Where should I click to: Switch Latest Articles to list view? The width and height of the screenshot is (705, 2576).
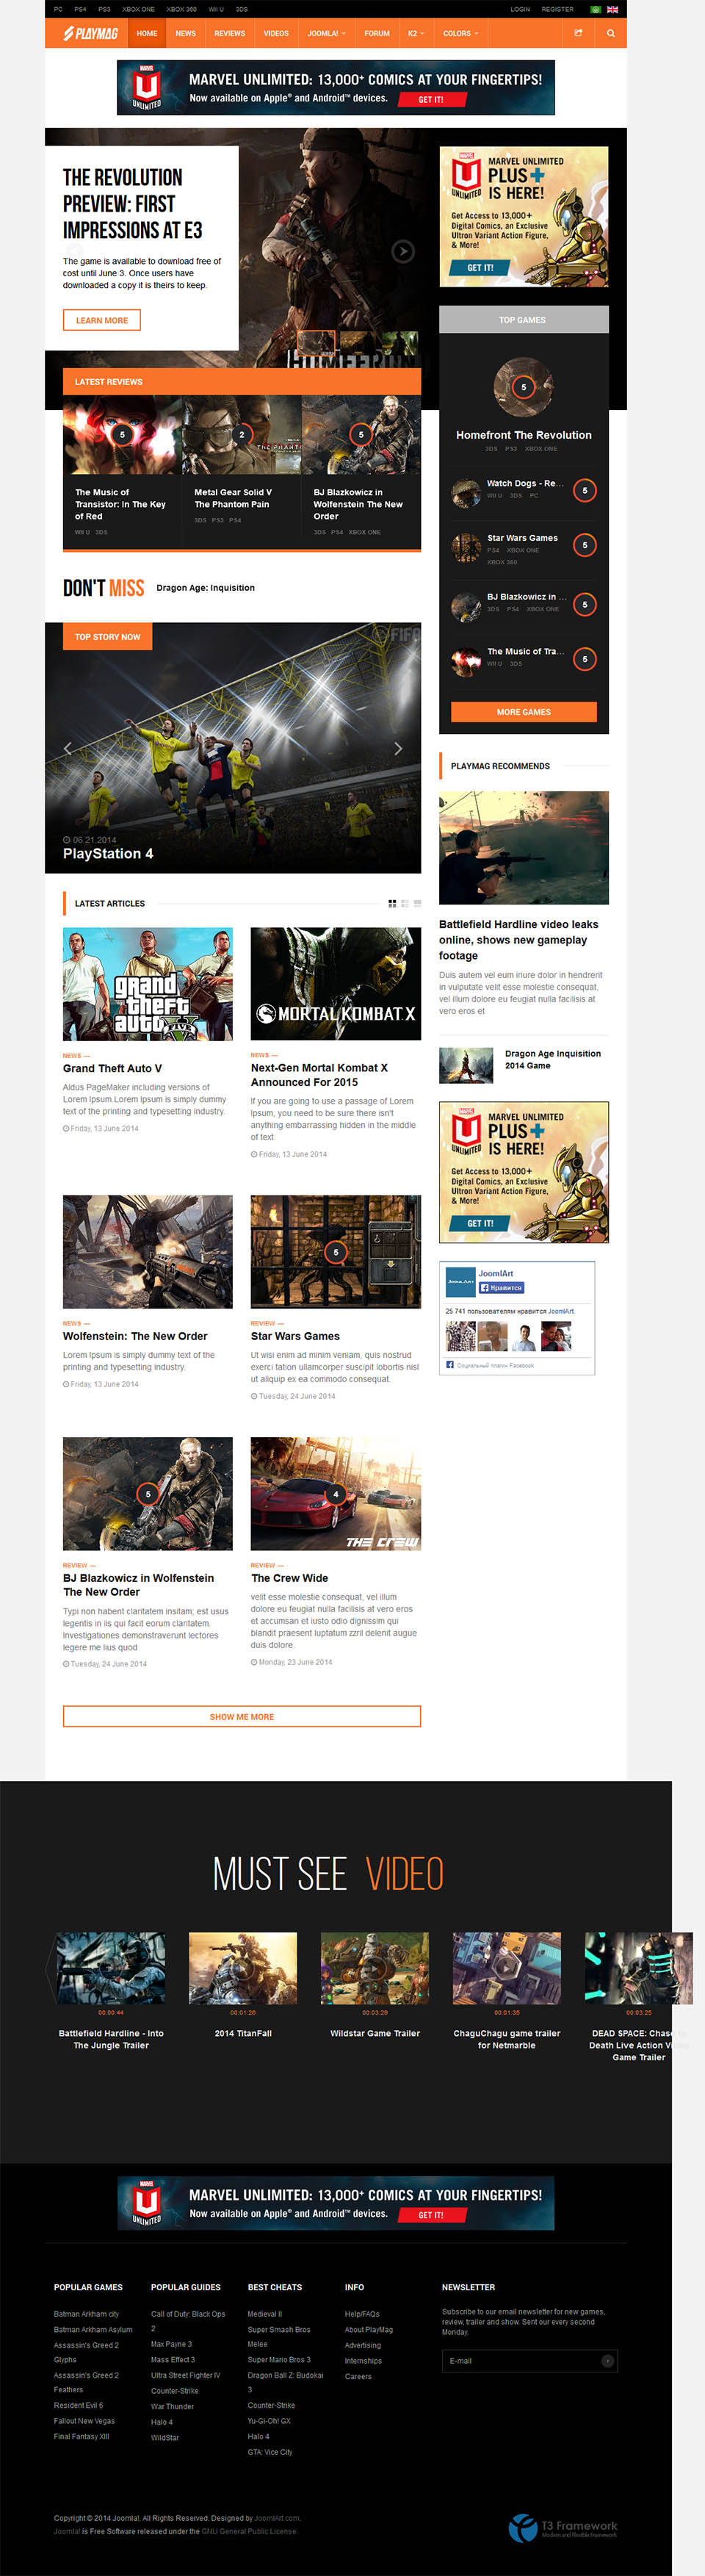(x=417, y=903)
